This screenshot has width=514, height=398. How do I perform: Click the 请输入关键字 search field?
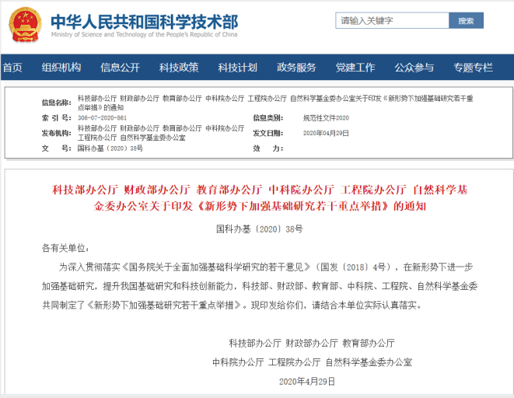(389, 21)
